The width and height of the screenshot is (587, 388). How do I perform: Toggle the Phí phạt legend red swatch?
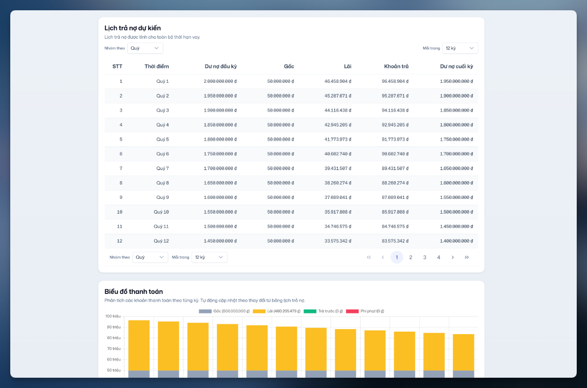[x=352, y=311]
